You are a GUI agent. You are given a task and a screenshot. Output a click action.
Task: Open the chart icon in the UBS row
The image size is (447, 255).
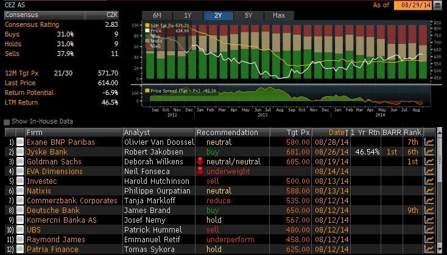point(429,229)
